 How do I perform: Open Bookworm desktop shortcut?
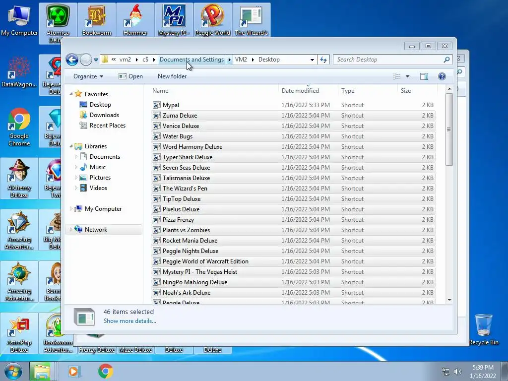coord(97,20)
